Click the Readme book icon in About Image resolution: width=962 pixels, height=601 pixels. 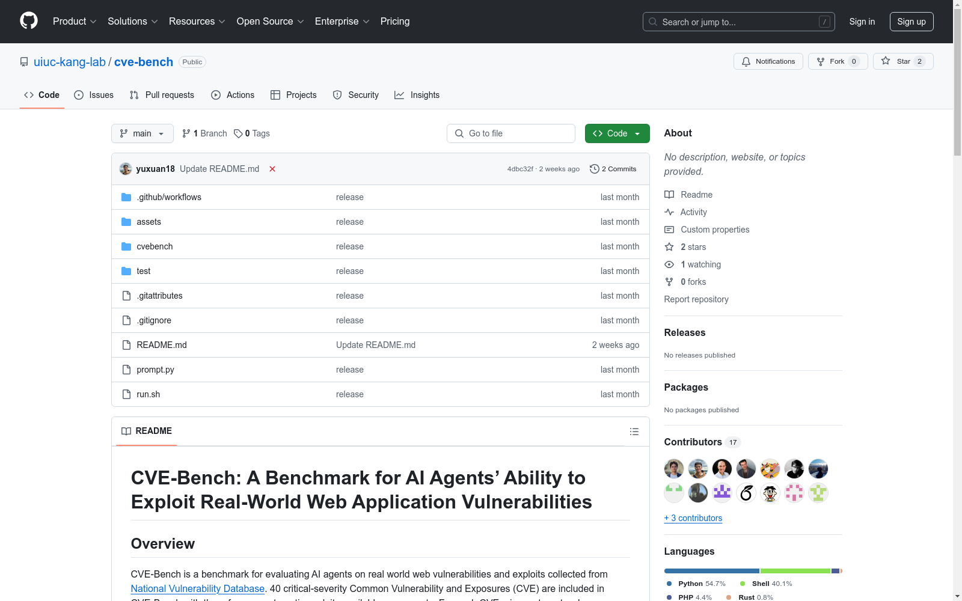tap(669, 195)
